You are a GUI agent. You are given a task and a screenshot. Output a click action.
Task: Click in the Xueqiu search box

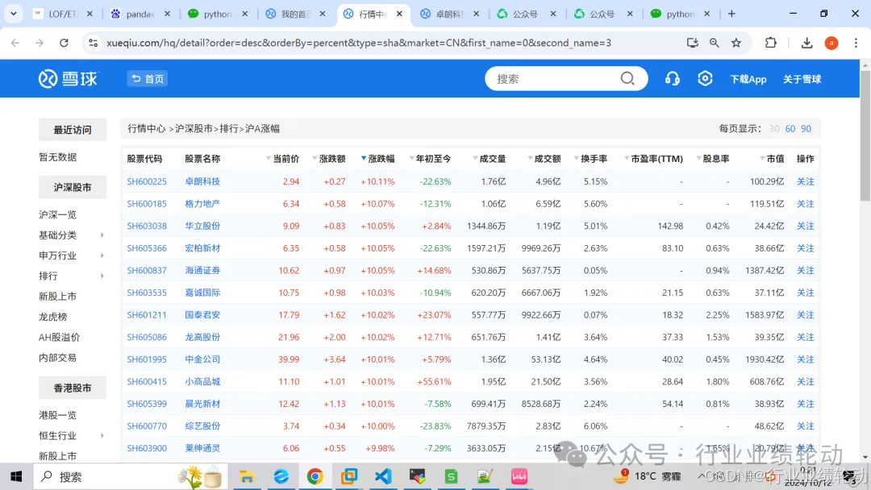click(556, 79)
